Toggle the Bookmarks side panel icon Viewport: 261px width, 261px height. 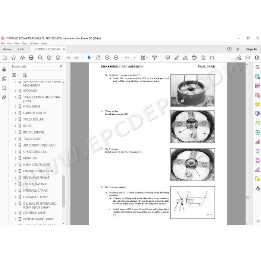[x=4, y=88]
